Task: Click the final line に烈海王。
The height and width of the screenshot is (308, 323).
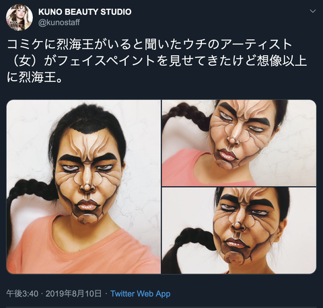Action: click(35, 77)
